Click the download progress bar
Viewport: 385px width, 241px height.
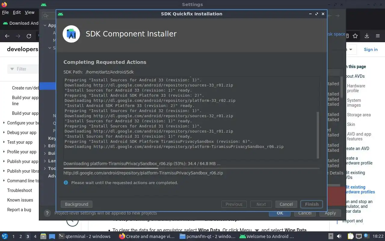pos(191,168)
